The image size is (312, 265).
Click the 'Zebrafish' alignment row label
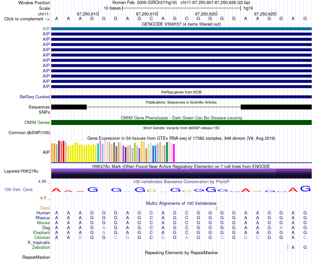(x=41, y=248)
